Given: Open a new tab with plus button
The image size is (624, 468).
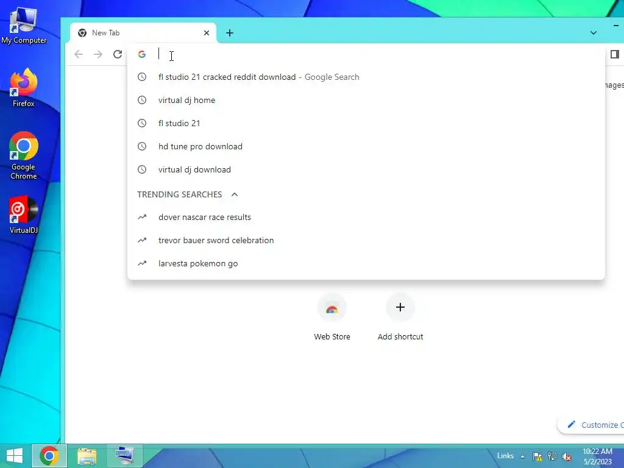Looking at the screenshot, I should [x=230, y=33].
